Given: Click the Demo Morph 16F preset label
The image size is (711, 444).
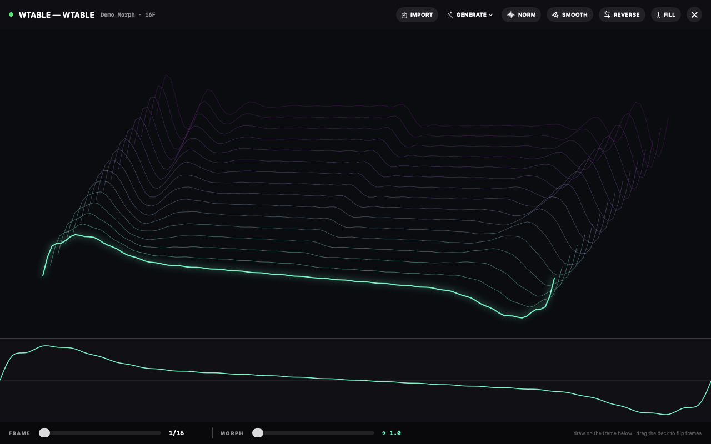Looking at the screenshot, I should coord(128,15).
